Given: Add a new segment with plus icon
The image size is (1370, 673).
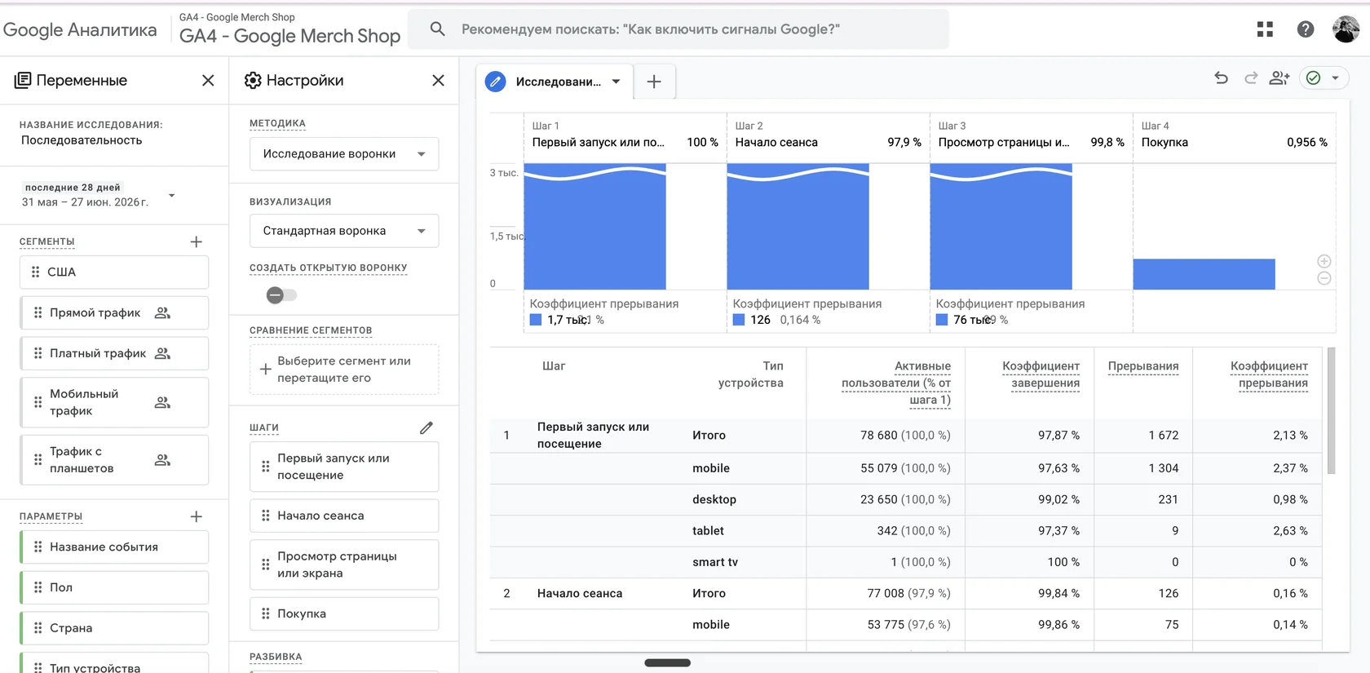Looking at the screenshot, I should pos(196,241).
